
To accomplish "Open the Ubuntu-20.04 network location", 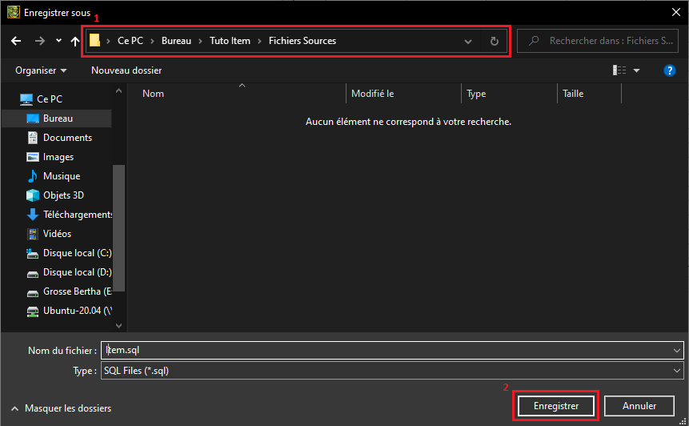I will (78, 311).
